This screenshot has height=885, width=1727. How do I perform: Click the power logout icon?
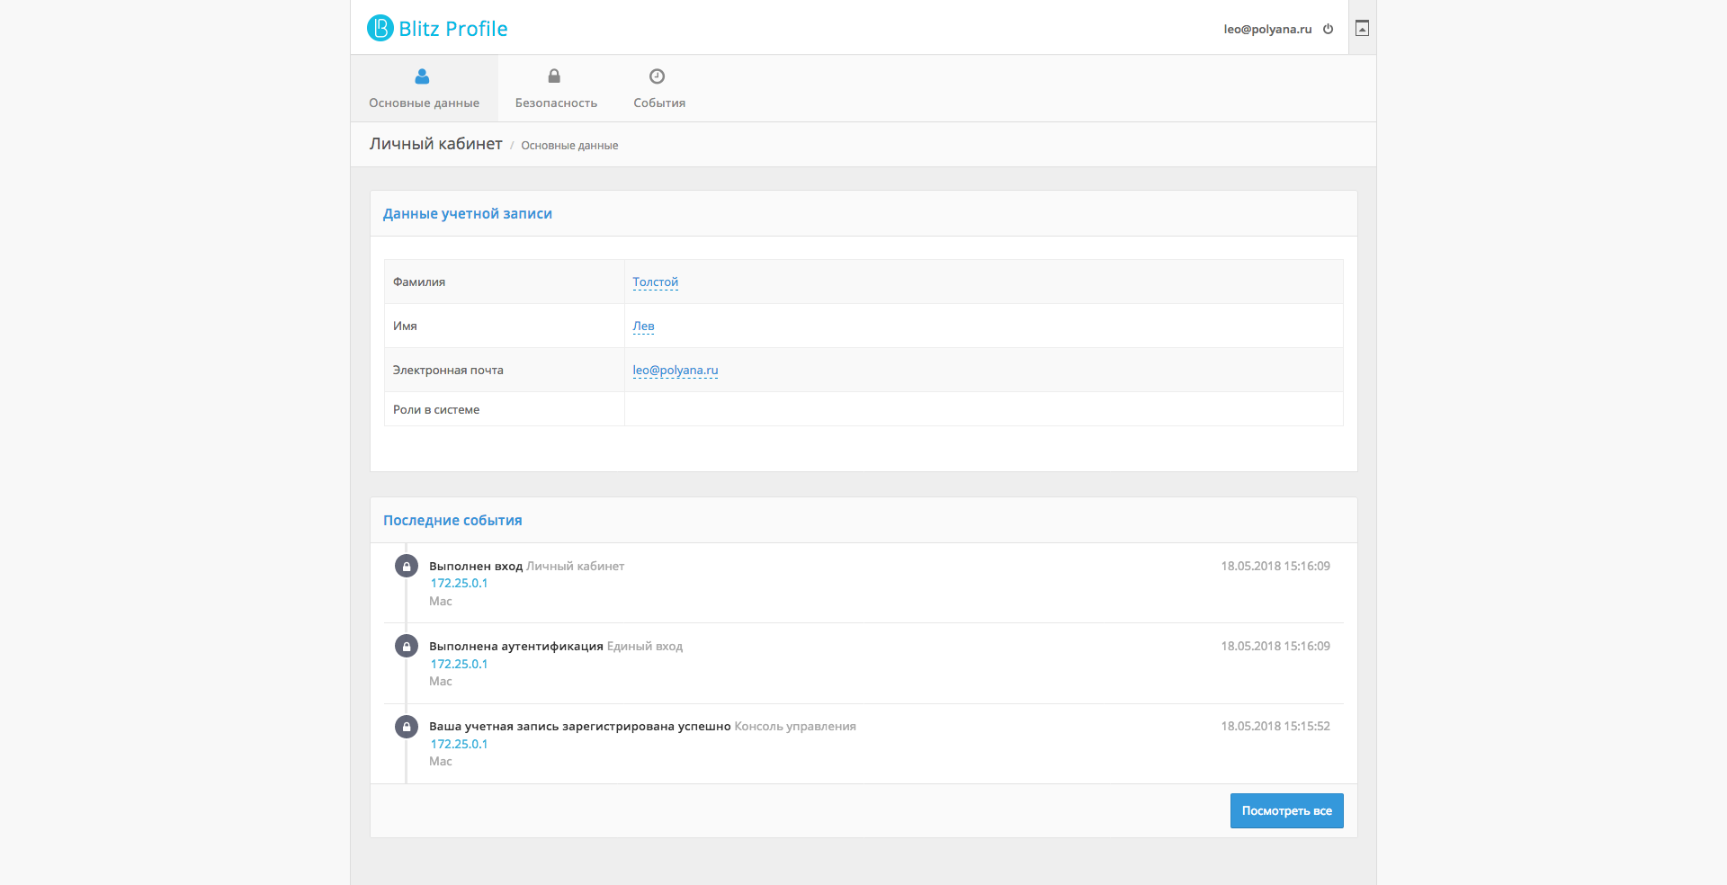(1328, 29)
